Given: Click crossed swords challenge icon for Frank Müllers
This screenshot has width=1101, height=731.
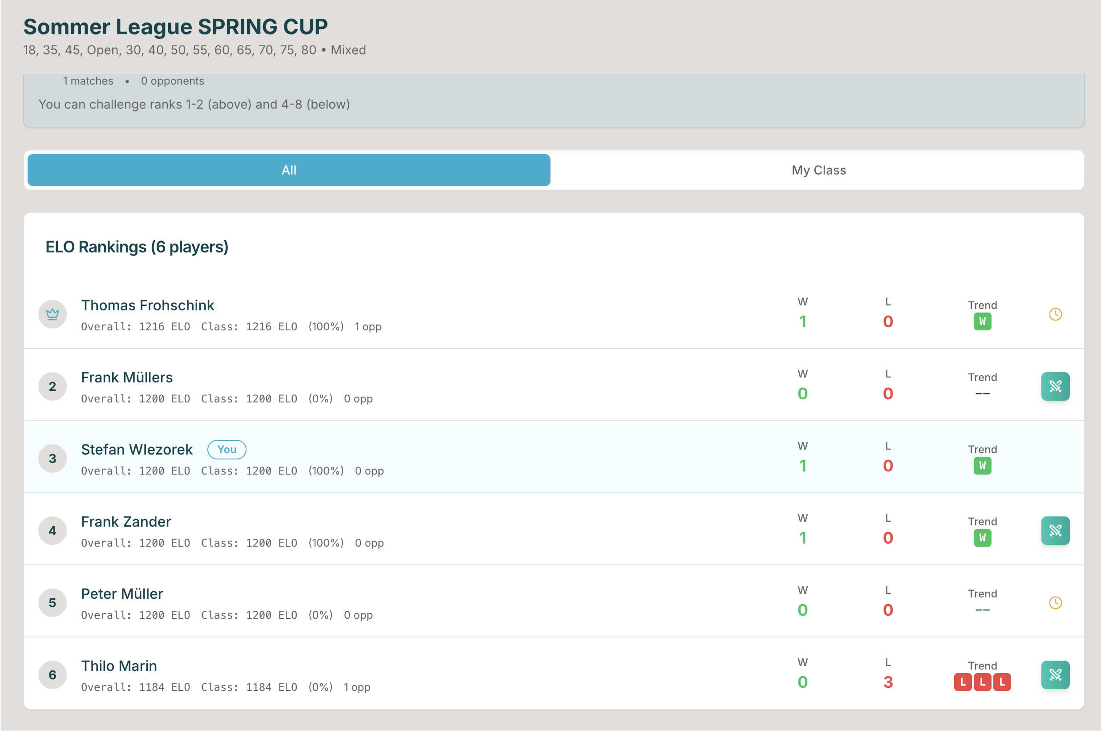Looking at the screenshot, I should point(1055,386).
